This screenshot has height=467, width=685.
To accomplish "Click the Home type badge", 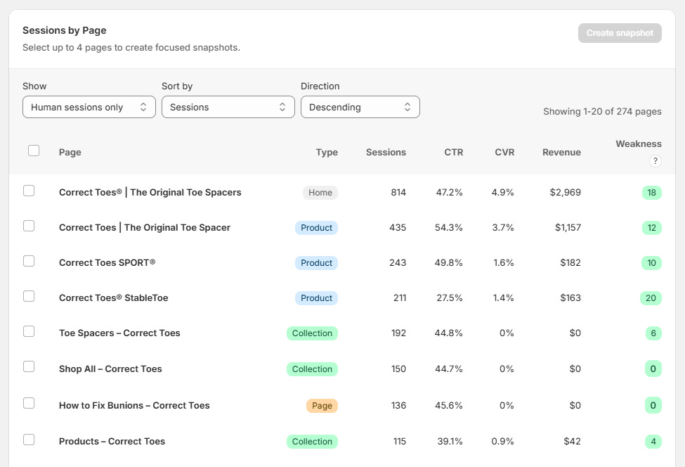I will pyautogui.click(x=320, y=193).
